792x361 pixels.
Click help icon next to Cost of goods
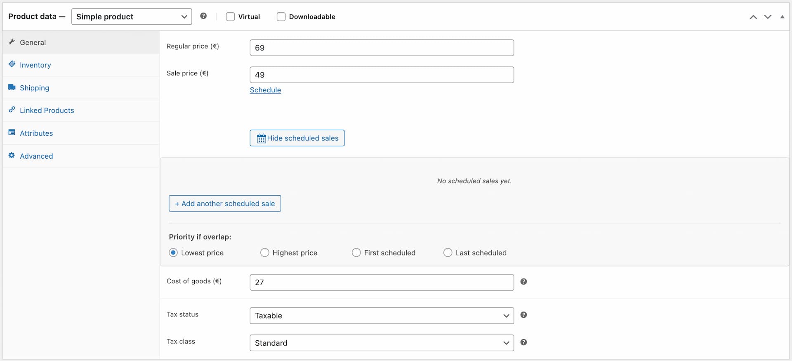tap(523, 281)
